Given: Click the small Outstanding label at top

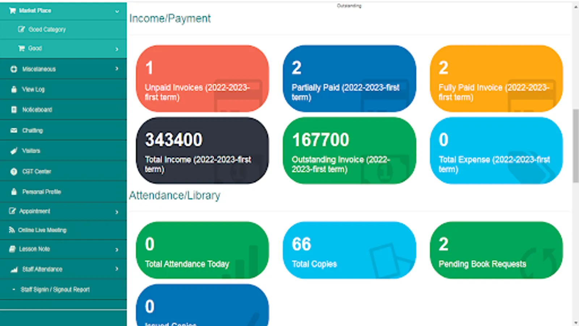Looking at the screenshot, I should point(349,6).
